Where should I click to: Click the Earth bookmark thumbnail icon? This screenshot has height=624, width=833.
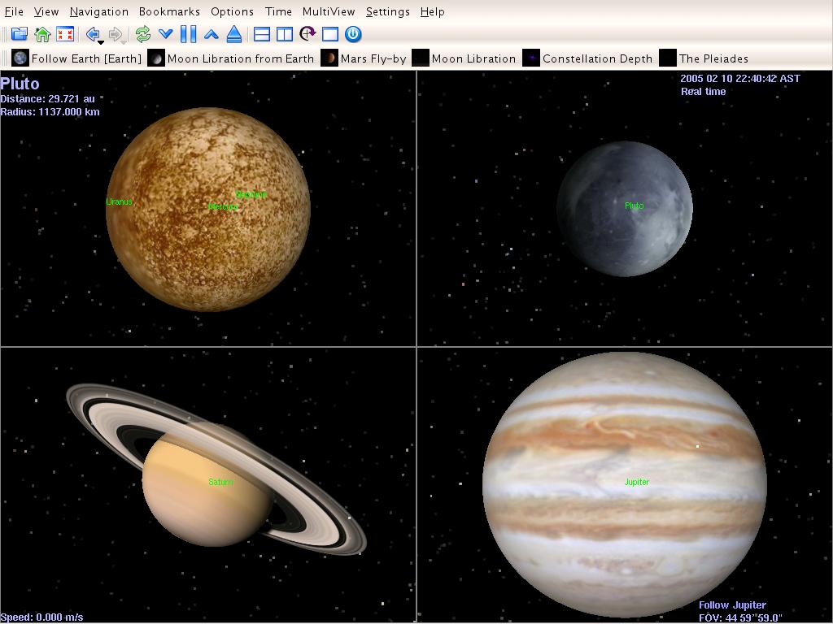20,58
